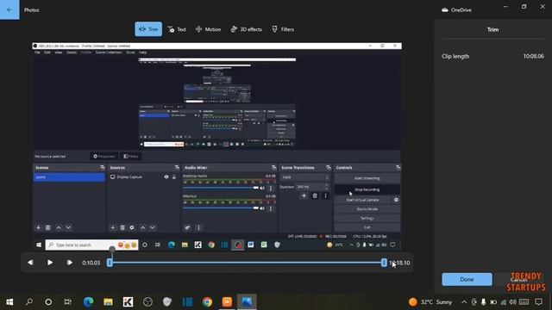Step back one frame
The height and width of the screenshot is (310, 552).
31,263
